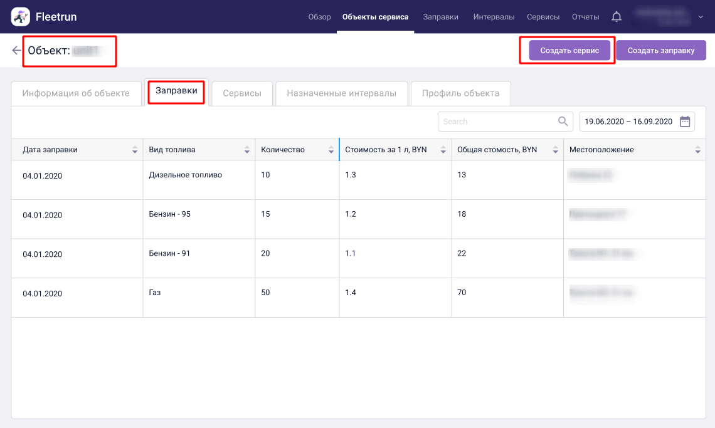
Task: Sort by Дата заправки column arrows
Action: (134, 150)
